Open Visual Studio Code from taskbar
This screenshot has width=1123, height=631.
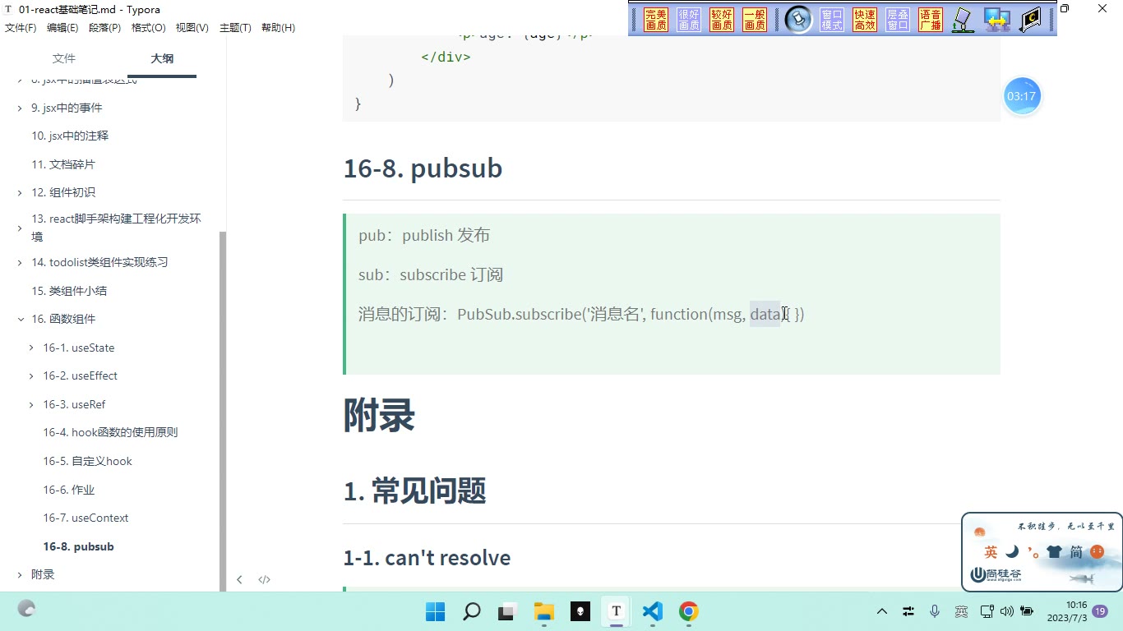tap(653, 611)
